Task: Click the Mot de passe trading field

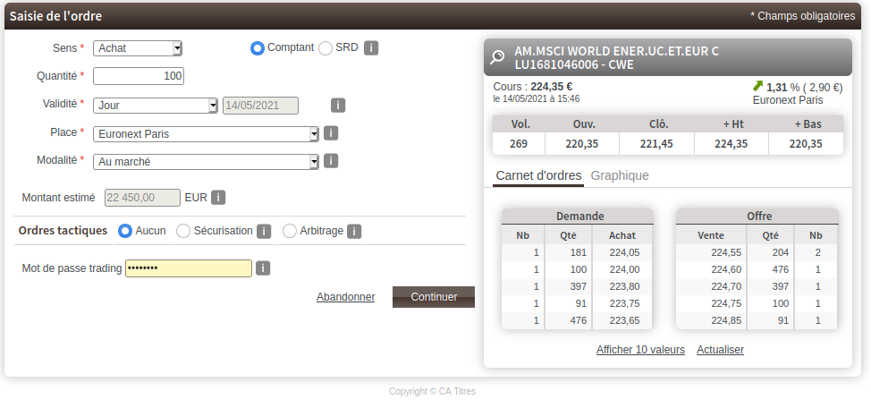Action: click(x=189, y=268)
